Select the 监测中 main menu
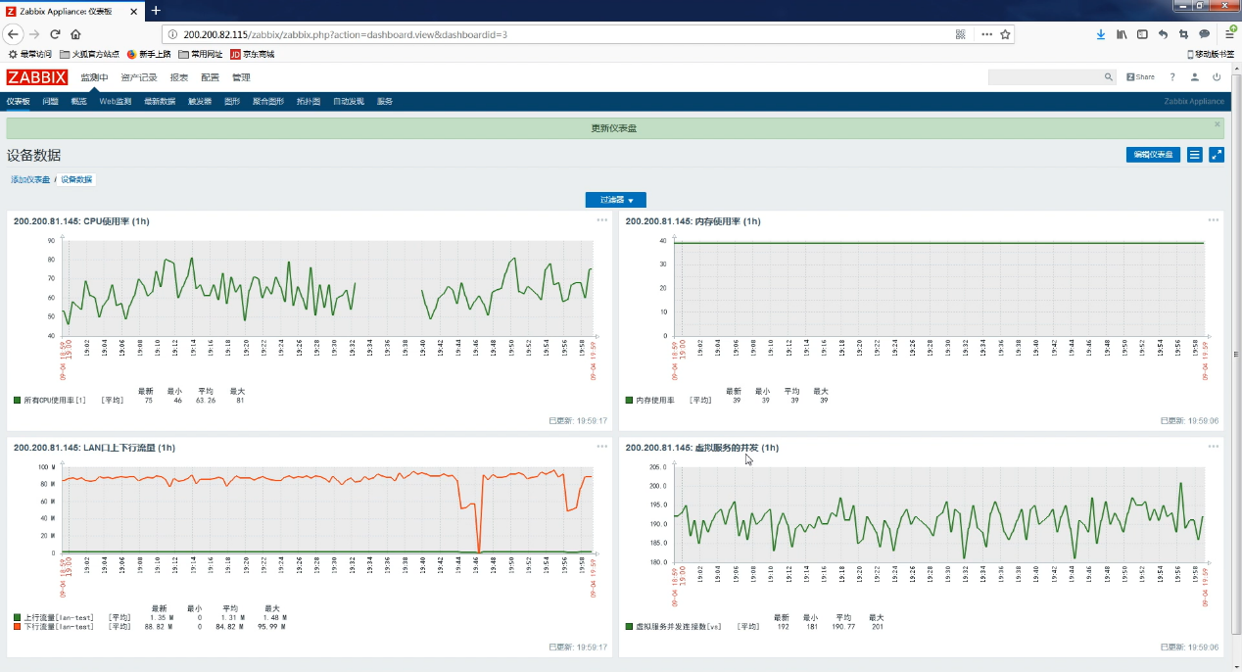The width and height of the screenshot is (1242, 672). tap(94, 77)
